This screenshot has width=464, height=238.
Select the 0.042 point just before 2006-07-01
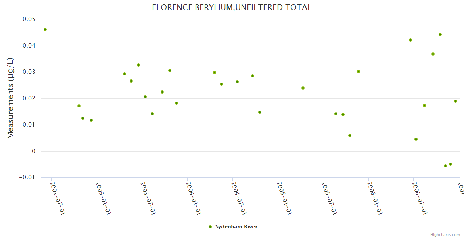[410, 40]
